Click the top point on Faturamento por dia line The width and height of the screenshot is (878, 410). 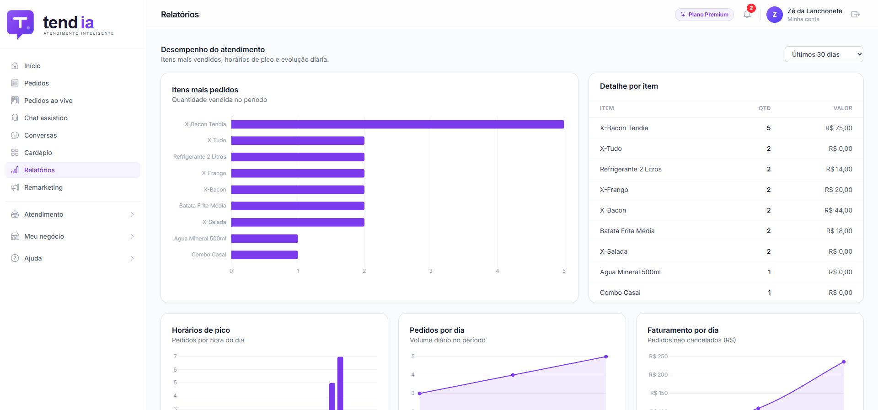(844, 362)
